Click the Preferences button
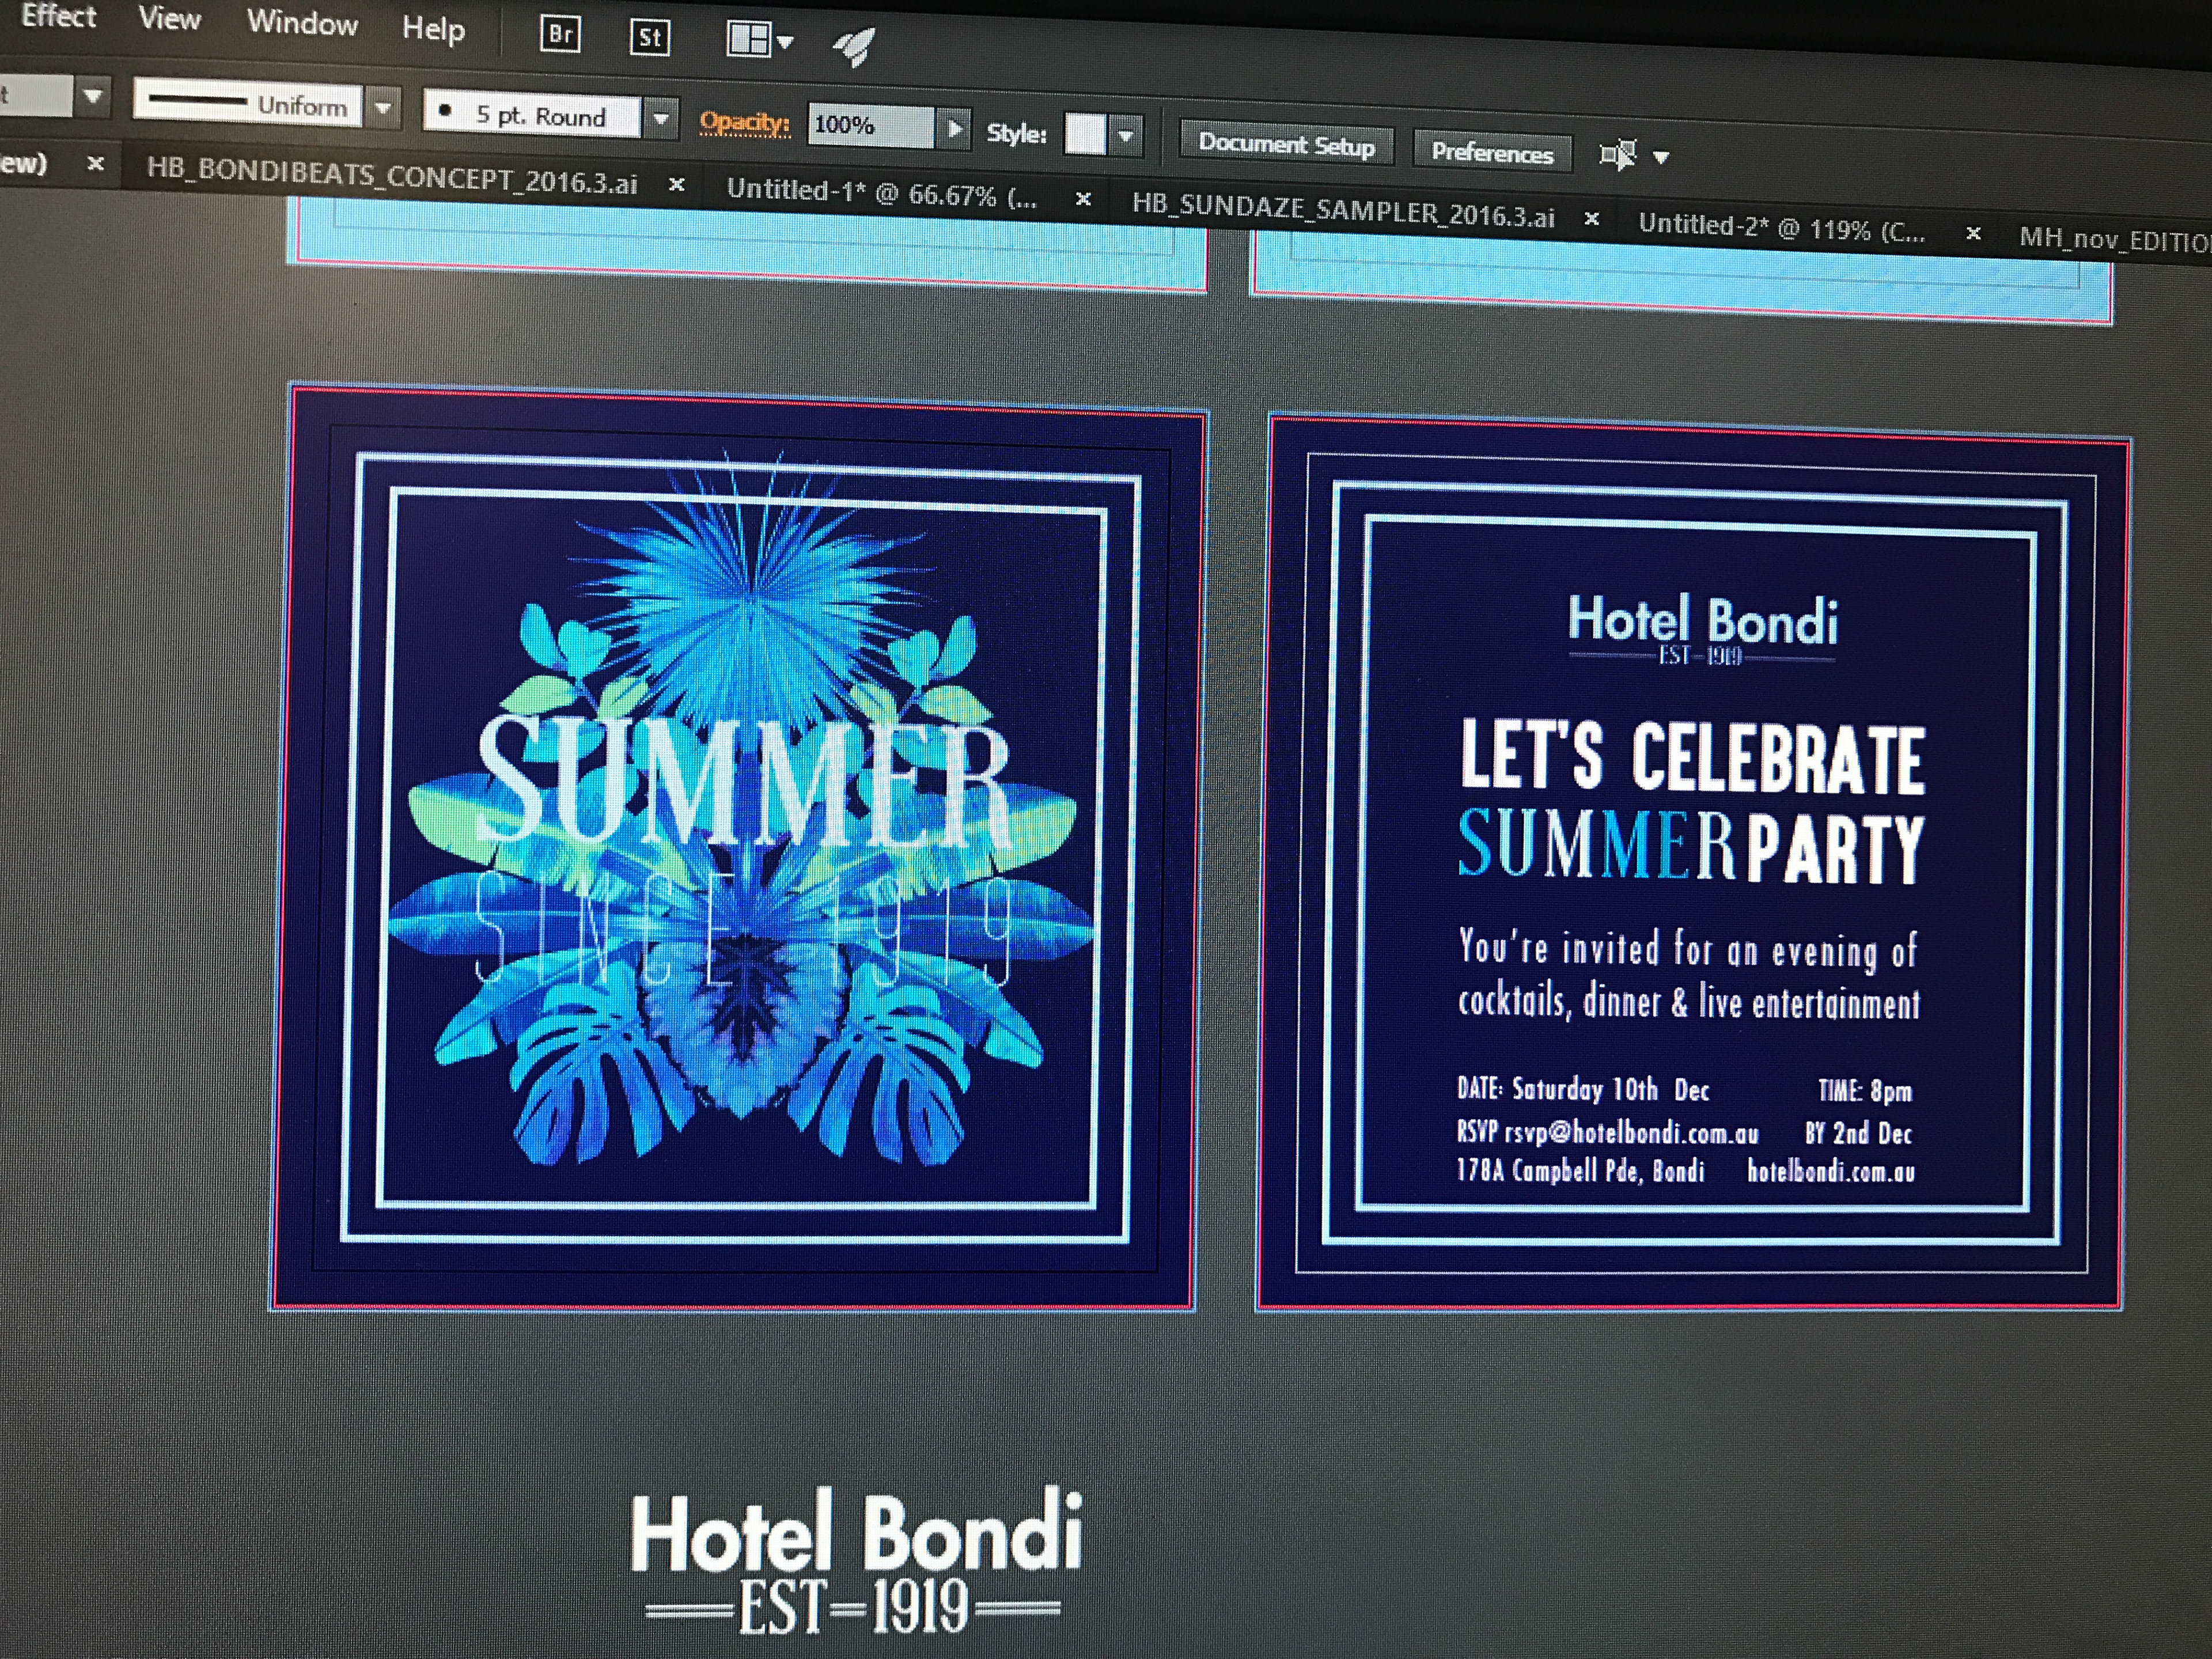 pyautogui.click(x=1491, y=152)
